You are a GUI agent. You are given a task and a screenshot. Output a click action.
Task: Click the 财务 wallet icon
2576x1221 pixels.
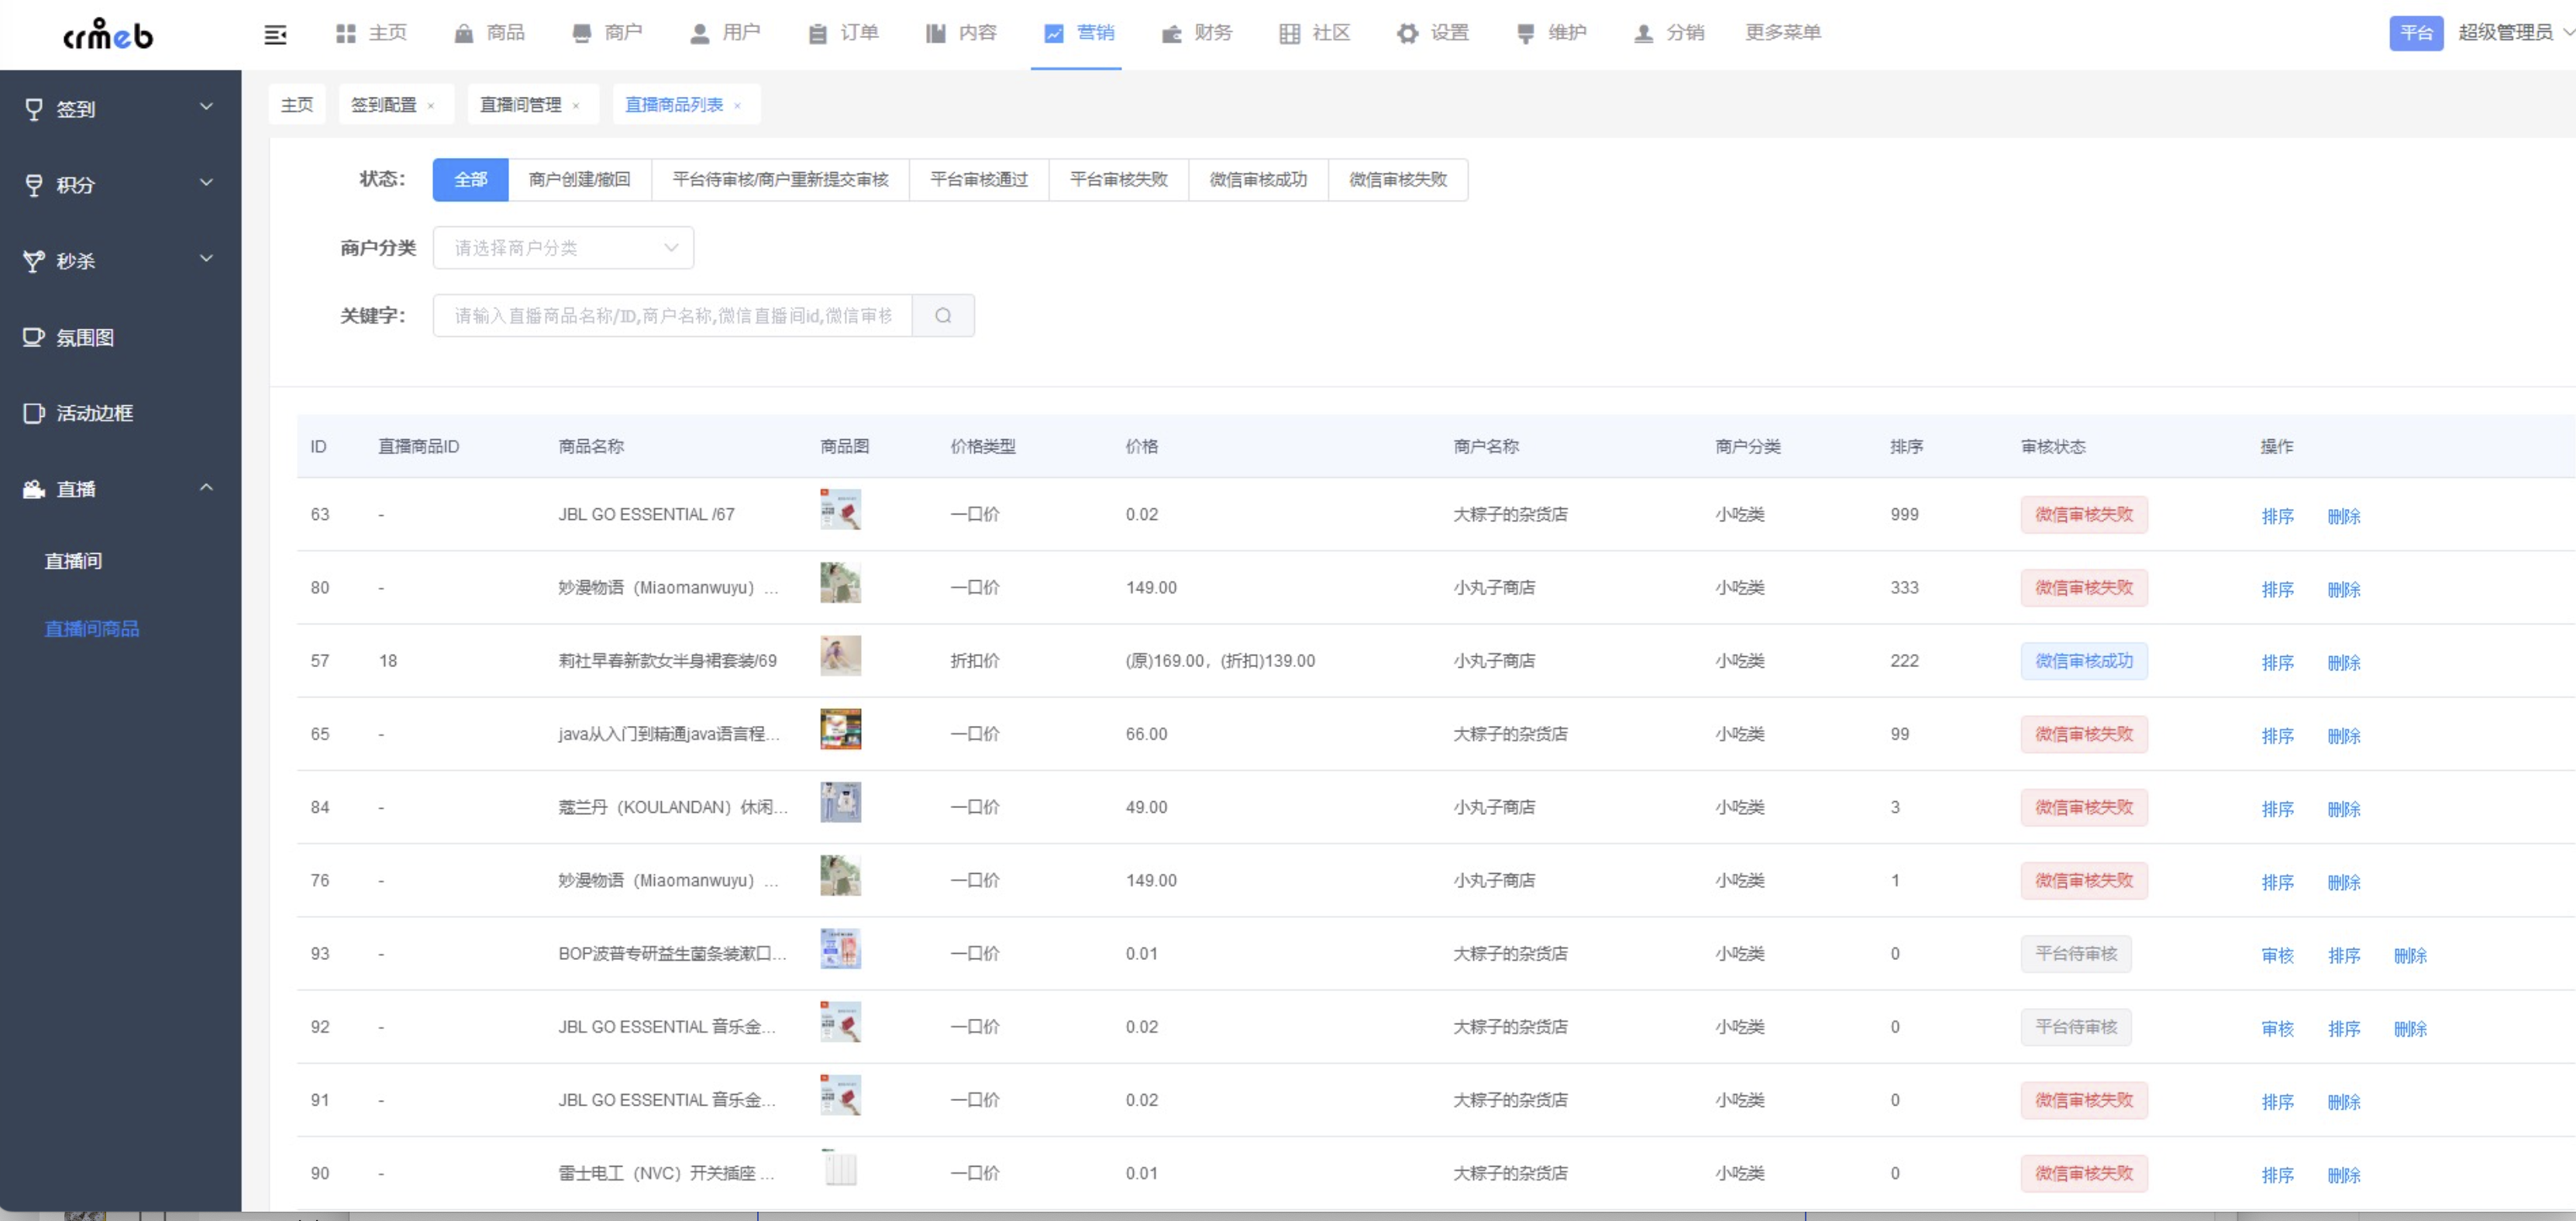click(1171, 33)
